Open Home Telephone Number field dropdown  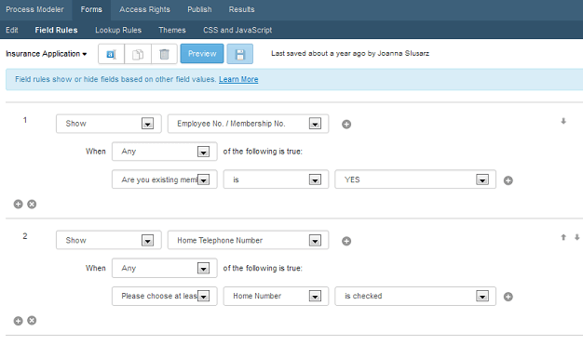click(248, 240)
